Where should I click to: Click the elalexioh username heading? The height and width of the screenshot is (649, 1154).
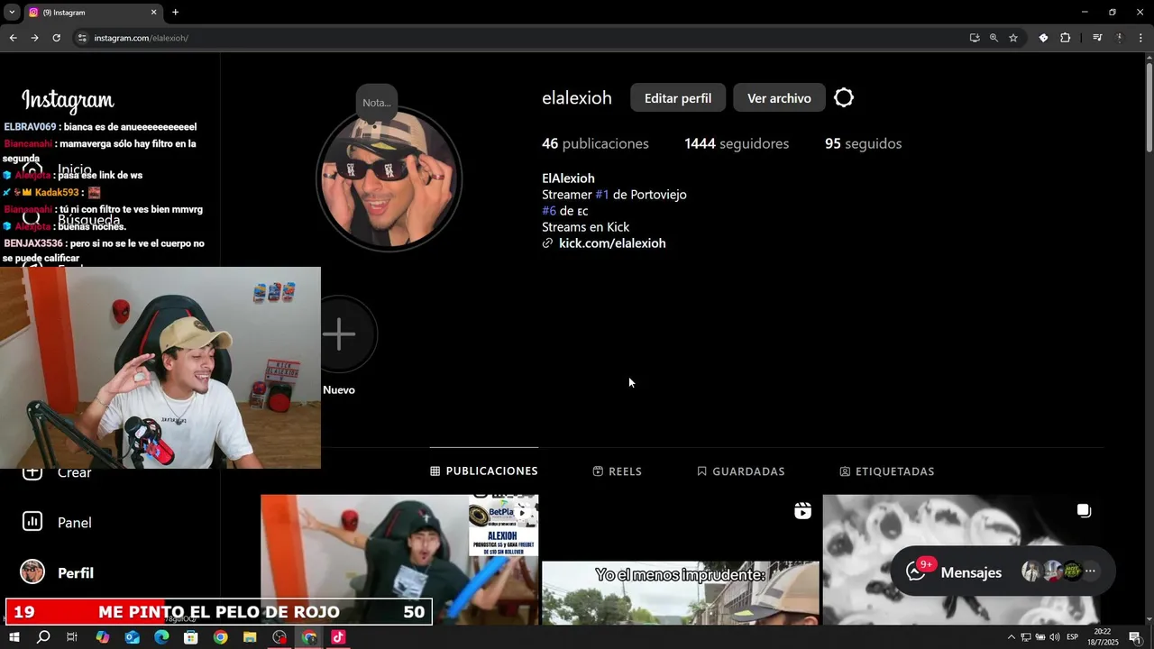coord(577,98)
